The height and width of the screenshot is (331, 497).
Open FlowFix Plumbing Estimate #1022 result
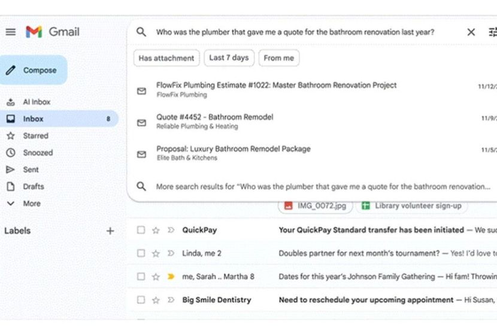276,86
